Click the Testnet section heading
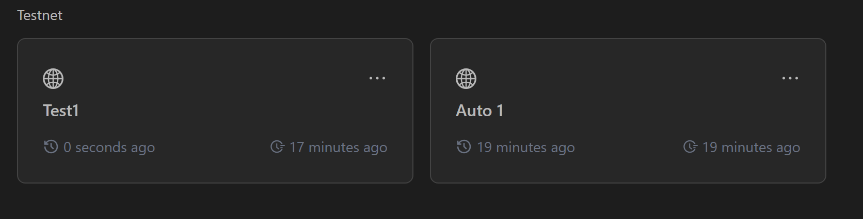863x219 pixels. pyautogui.click(x=40, y=15)
